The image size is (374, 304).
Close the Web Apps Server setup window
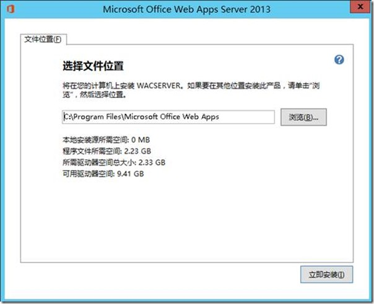point(360,7)
